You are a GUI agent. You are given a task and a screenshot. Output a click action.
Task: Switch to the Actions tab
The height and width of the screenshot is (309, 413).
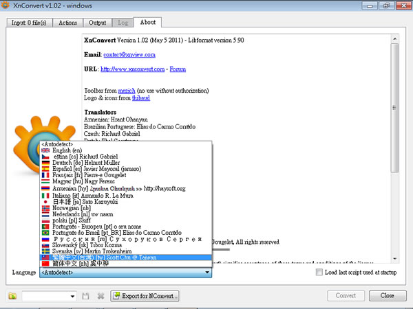point(68,23)
